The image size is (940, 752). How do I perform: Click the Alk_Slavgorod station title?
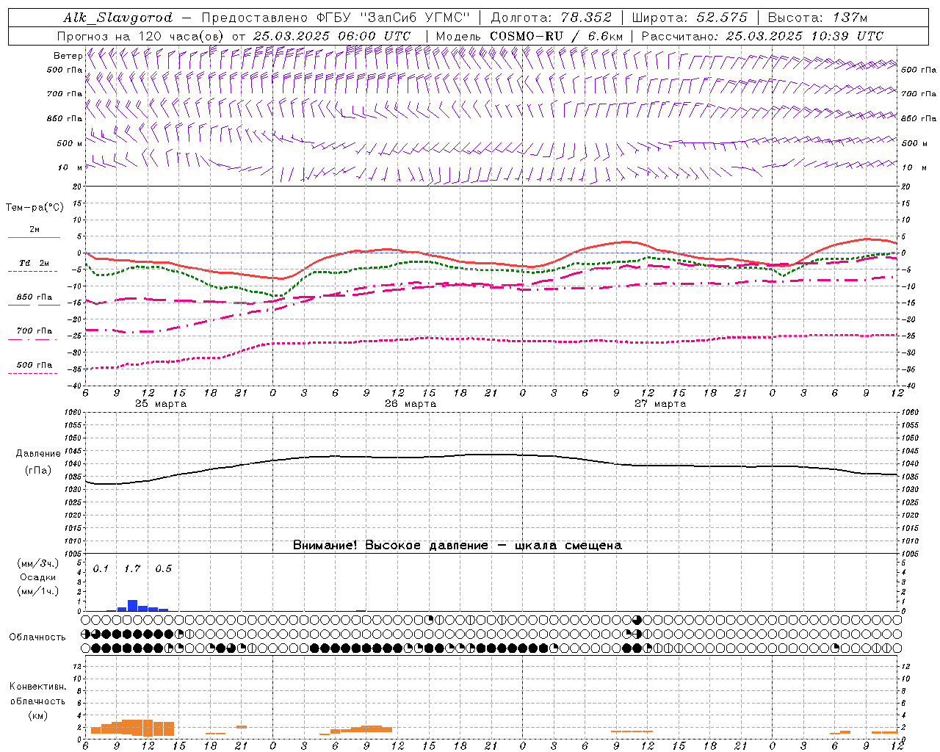[118, 18]
